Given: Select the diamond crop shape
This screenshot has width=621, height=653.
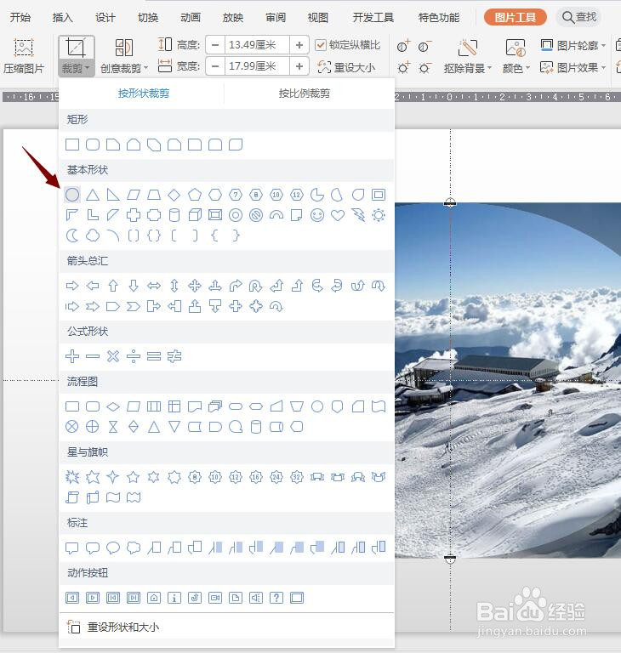Looking at the screenshot, I should click(174, 195).
